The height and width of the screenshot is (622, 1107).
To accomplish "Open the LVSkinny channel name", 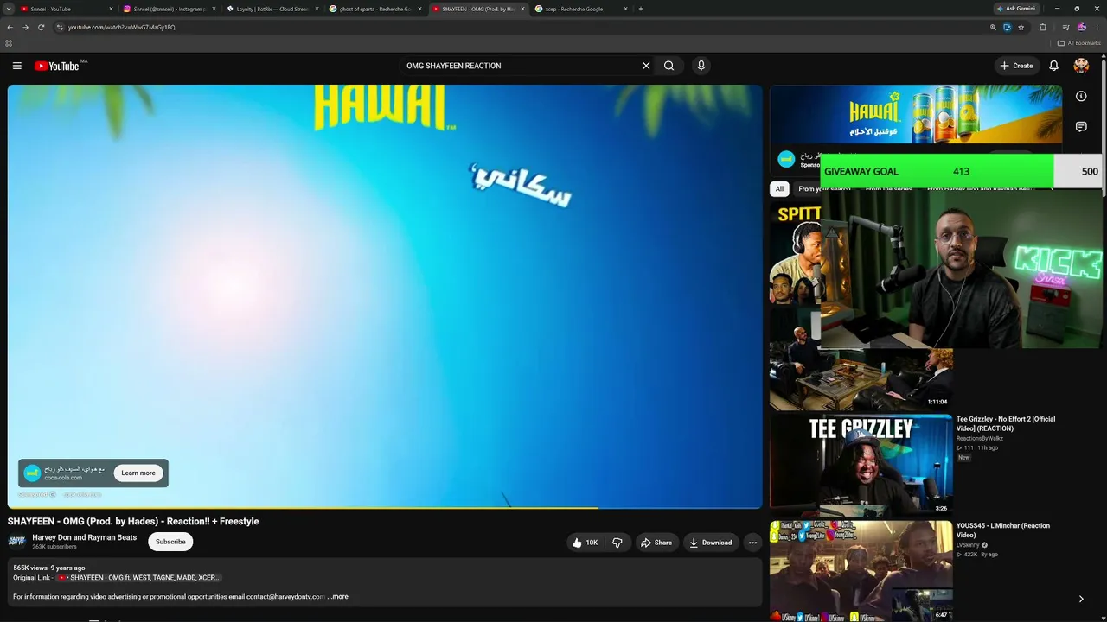I will coord(969,545).
